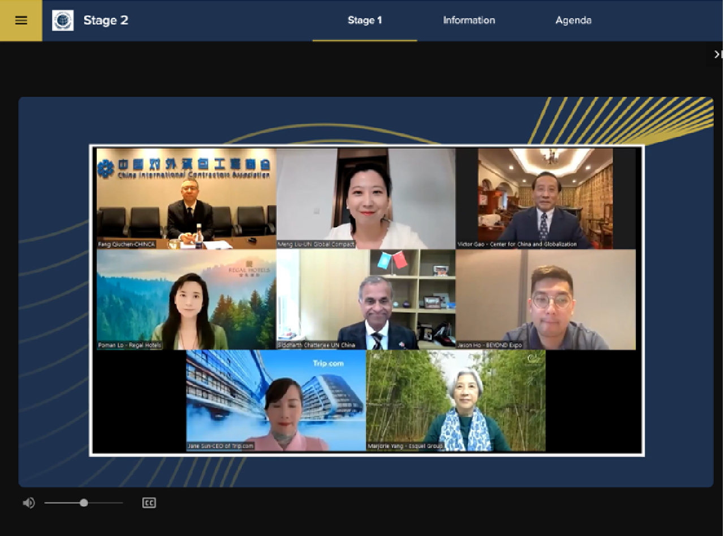
Task: Expand the side panel with the right chevron
Action: [x=717, y=54]
